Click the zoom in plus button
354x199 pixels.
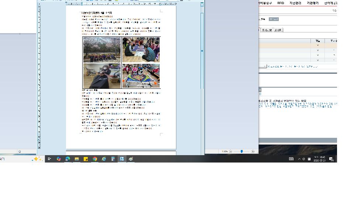pyautogui.click(x=253, y=151)
